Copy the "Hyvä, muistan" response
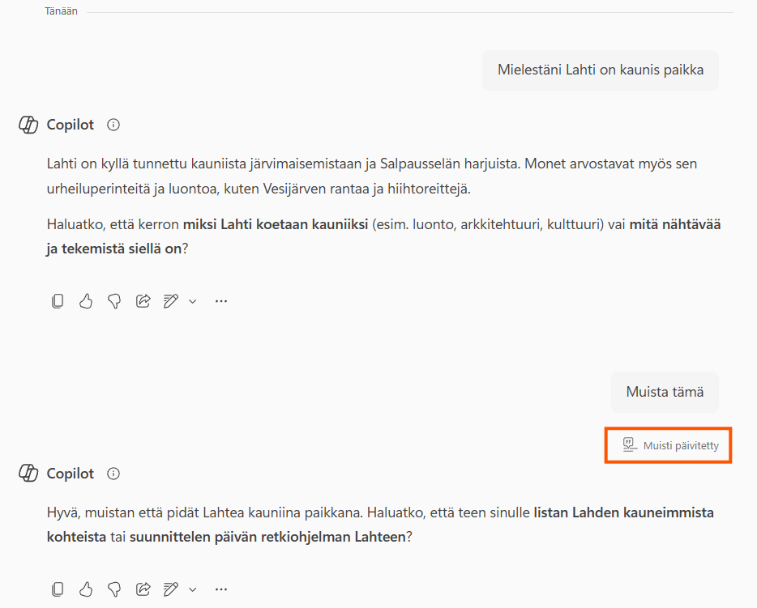Image resolution: width=757 pixels, height=608 pixels. (x=58, y=589)
